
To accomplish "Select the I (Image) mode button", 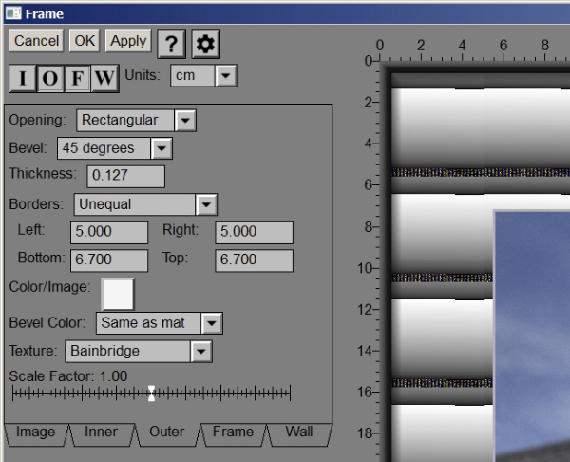I will click(x=23, y=79).
